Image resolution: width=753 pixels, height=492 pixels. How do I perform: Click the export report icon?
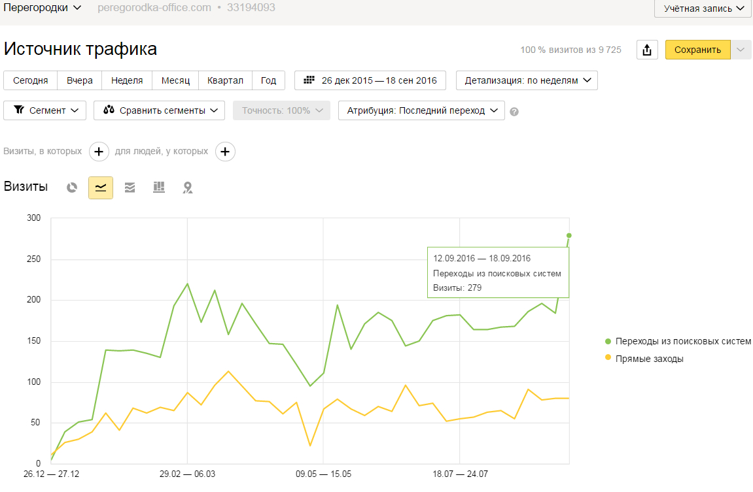coord(647,50)
